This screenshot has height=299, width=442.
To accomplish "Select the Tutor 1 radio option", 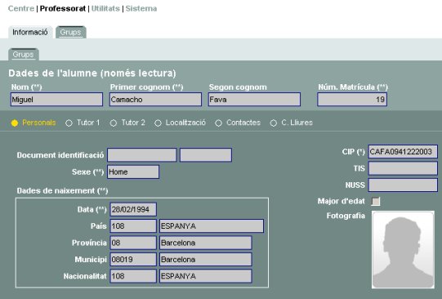I will [69, 123].
